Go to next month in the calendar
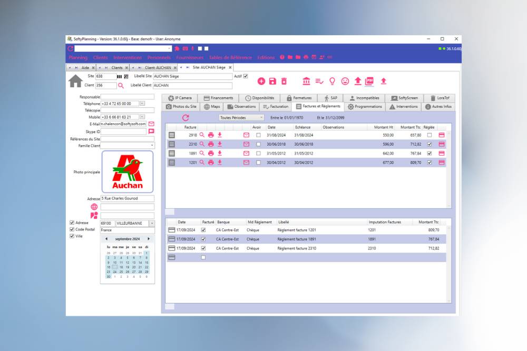The width and height of the screenshot is (527, 351). (149, 239)
